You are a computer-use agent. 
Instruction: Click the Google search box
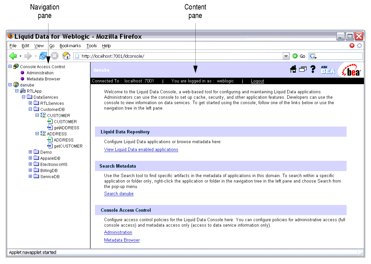tap(335, 56)
